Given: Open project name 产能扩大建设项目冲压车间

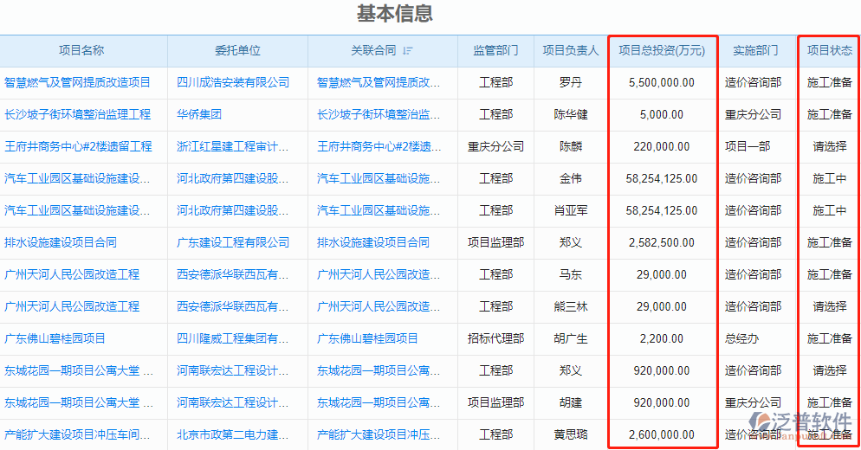Looking at the screenshot, I should (77, 434).
